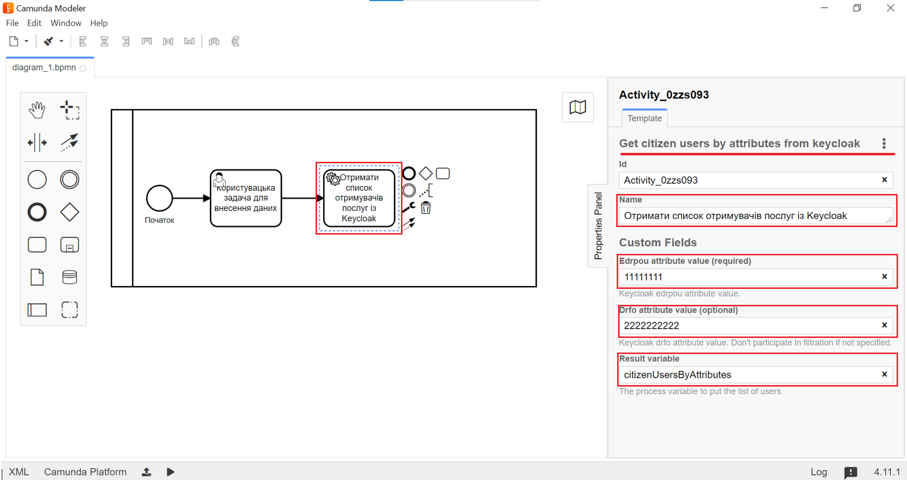Create a data store reference

69,277
